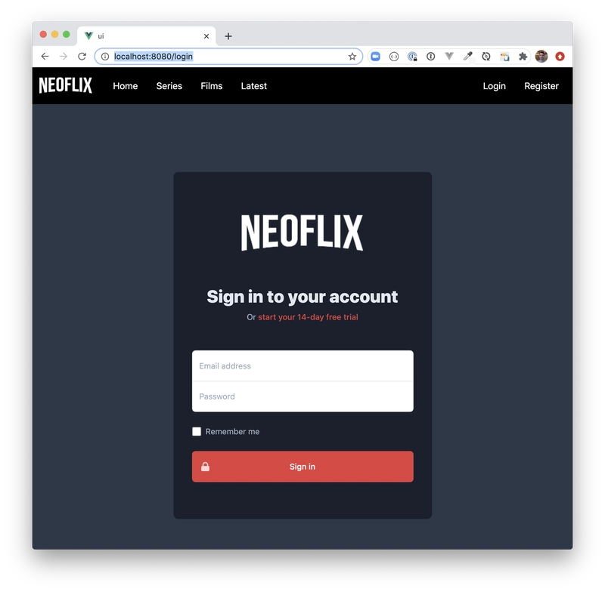The image size is (605, 592).
Task: Open the Vue devtools extension icon
Action: click(448, 57)
